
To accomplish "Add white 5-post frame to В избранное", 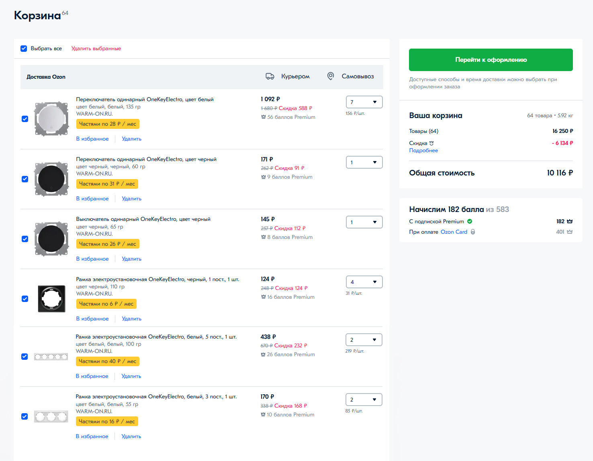I will pyautogui.click(x=92, y=376).
